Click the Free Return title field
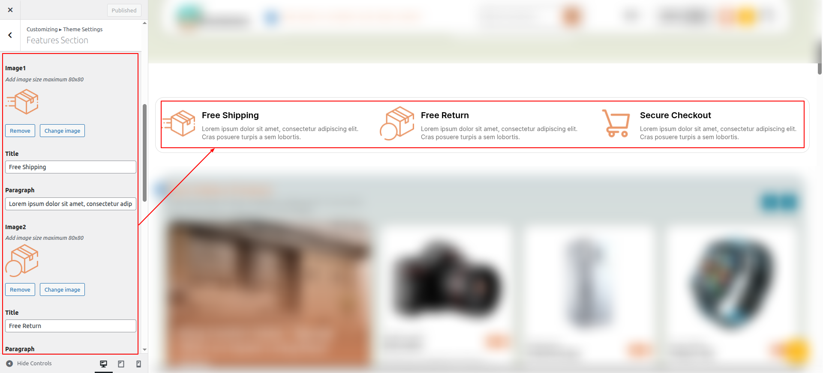 pos(71,326)
